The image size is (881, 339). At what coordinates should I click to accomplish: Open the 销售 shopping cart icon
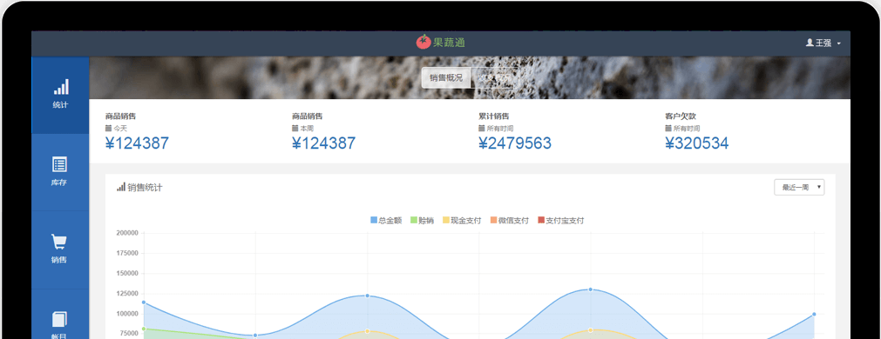pos(59,242)
